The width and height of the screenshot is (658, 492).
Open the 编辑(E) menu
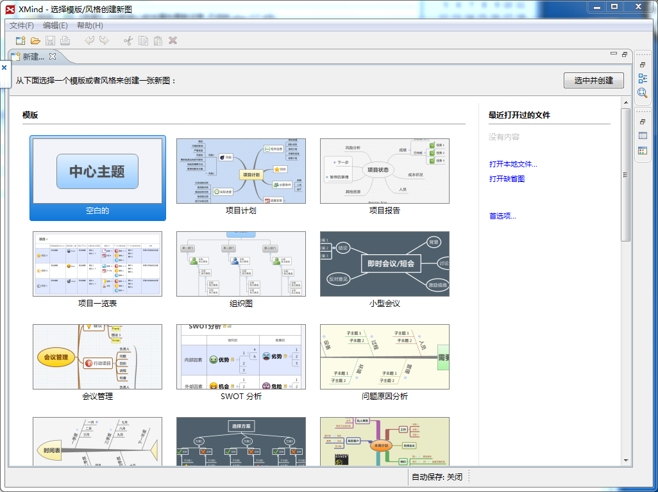(55, 26)
